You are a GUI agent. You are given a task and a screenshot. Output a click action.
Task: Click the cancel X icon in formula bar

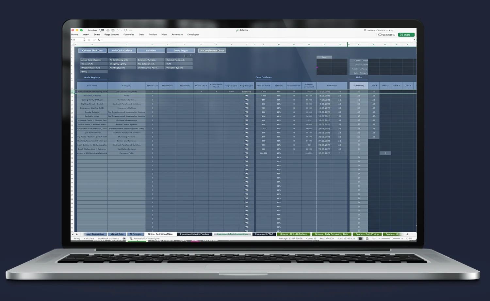point(89,40)
